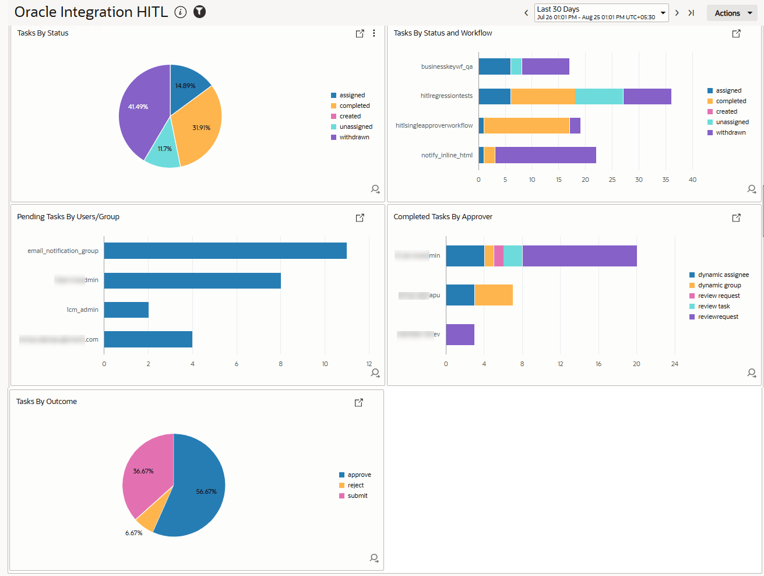The image size is (764, 576).
Task: Pop out the Pending Tasks By Users/Group widget
Action: 360,217
